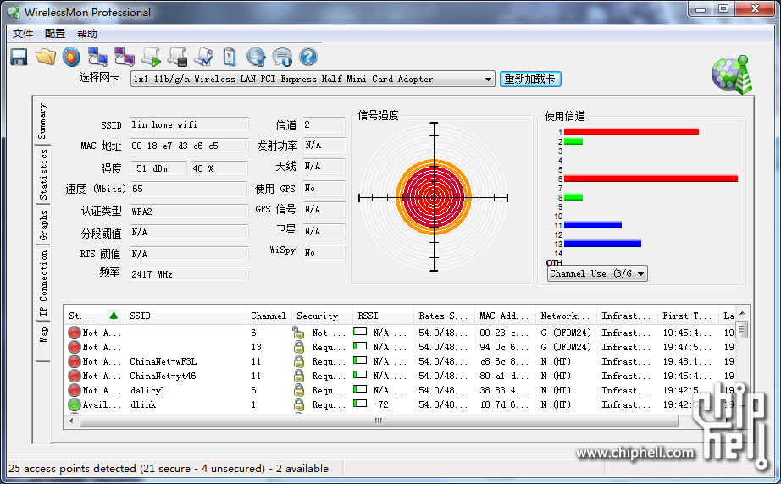
Task: Click the speech bubble info toolbar icon
Action: pos(282,58)
